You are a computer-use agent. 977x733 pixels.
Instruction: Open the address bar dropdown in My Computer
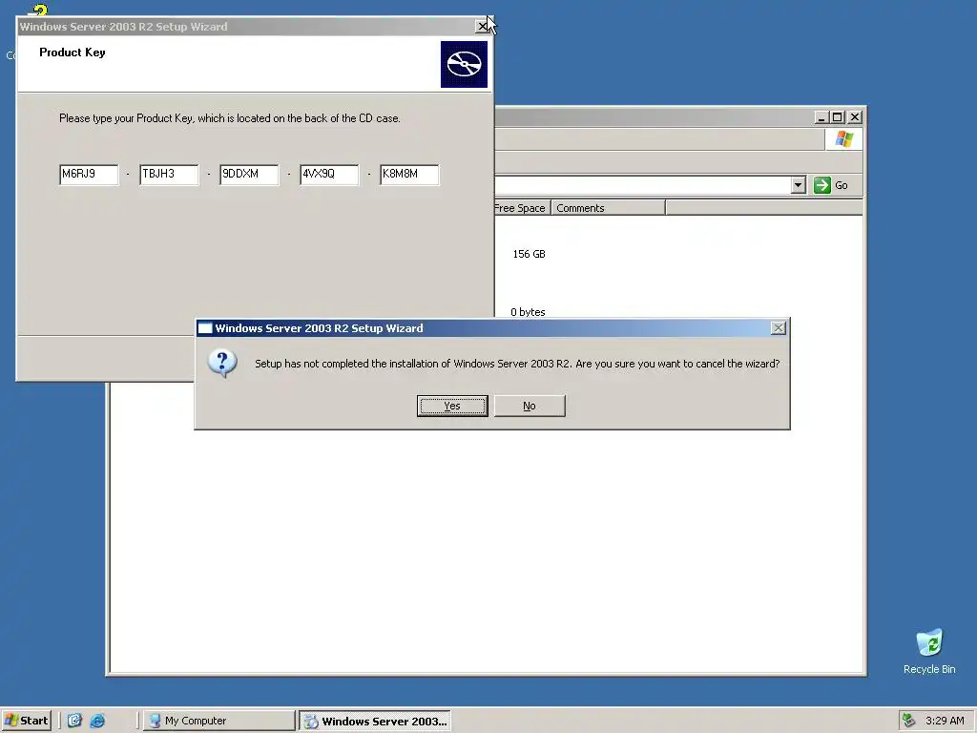799,185
